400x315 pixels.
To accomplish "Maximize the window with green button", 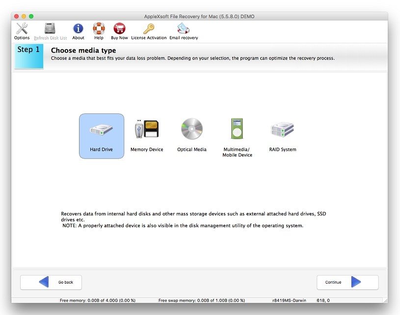I will point(31,16).
